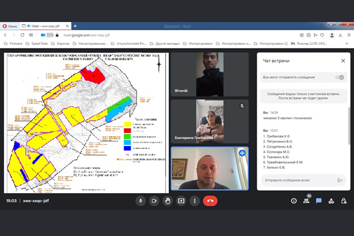The width and height of the screenshot is (354, 236).
Task: Click the send message arrow button
Action: [x=340, y=180]
